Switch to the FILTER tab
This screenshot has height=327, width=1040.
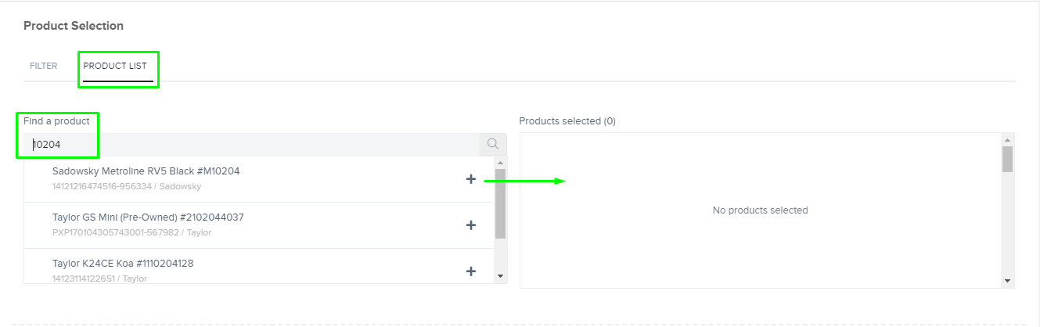(44, 66)
